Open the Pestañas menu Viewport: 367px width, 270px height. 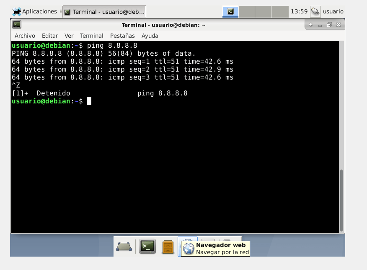pyautogui.click(x=122, y=36)
